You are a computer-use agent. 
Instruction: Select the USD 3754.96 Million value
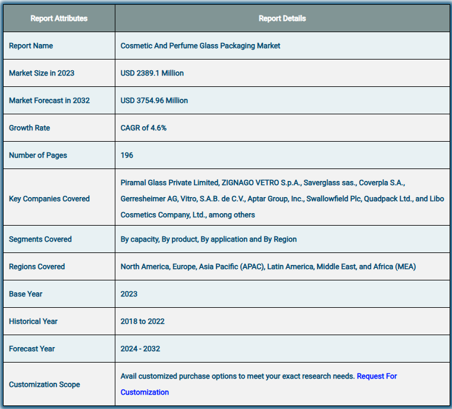pos(154,101)
